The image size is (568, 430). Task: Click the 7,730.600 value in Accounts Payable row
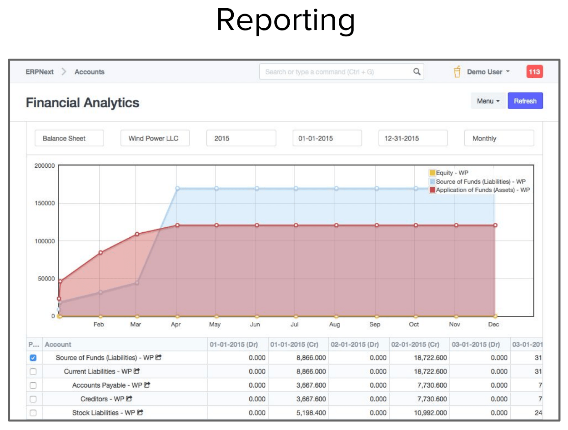432,385
